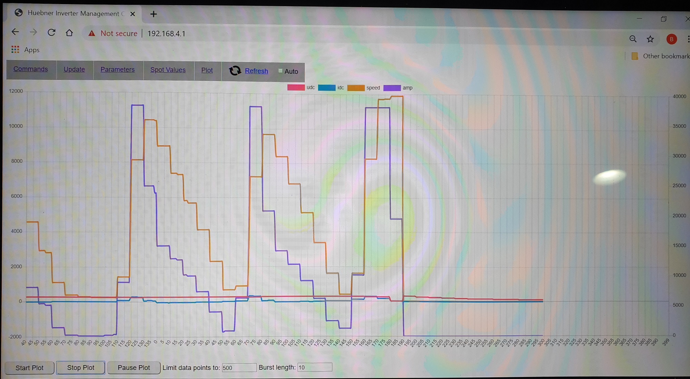The width and height of the screenshot is (690, 379).
Task: Reload the page with the reload icon
Action: pos(51,32)
